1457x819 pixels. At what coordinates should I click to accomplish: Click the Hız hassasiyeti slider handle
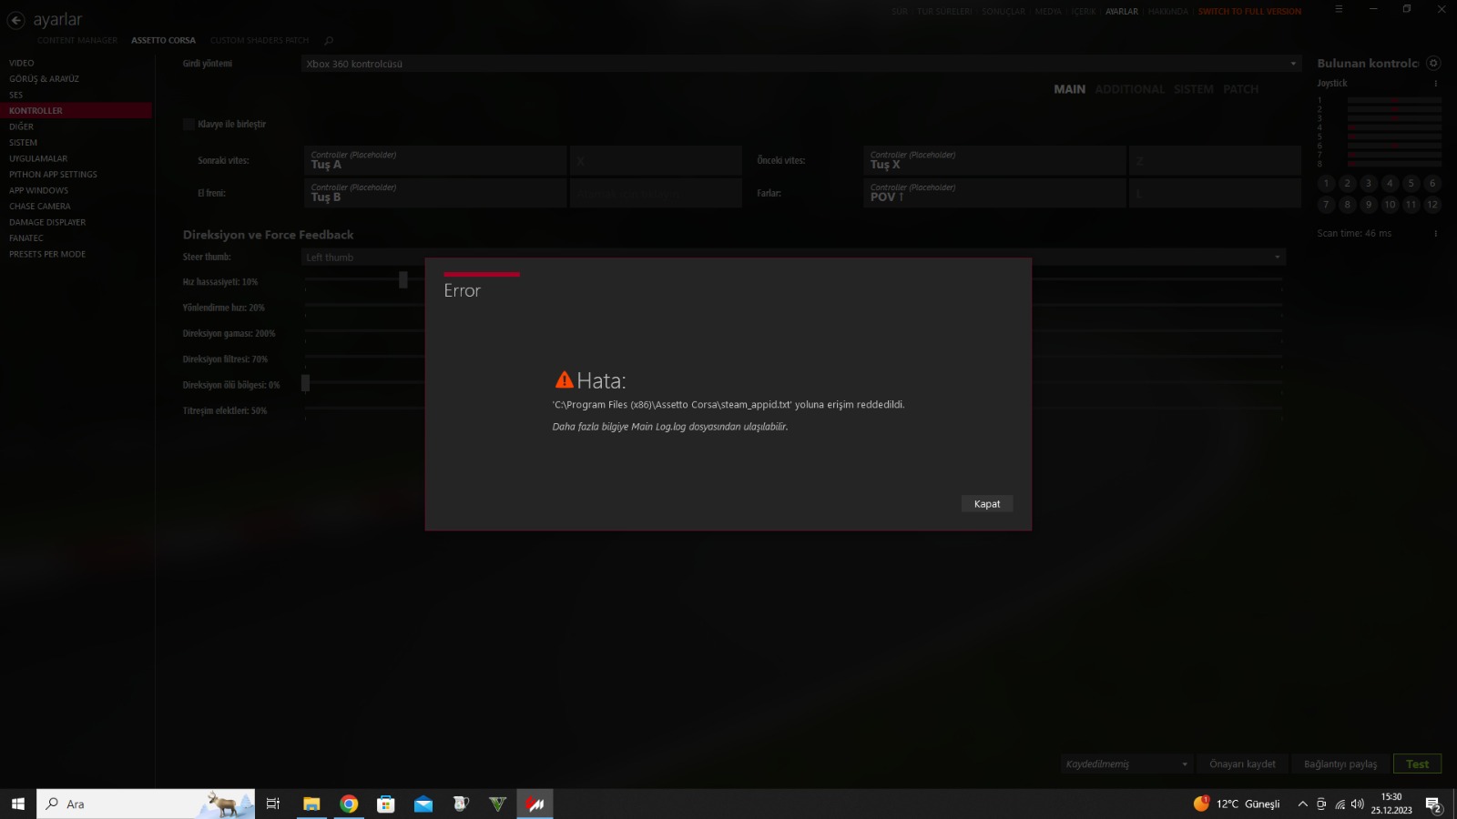click(403, 280)
